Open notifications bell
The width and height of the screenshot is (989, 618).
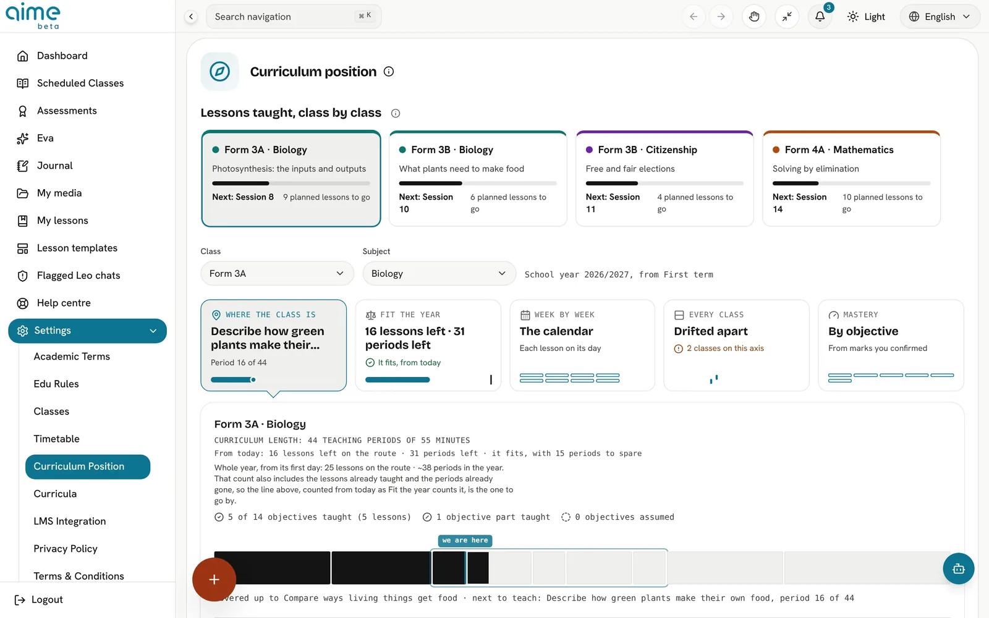coord(820,17)
